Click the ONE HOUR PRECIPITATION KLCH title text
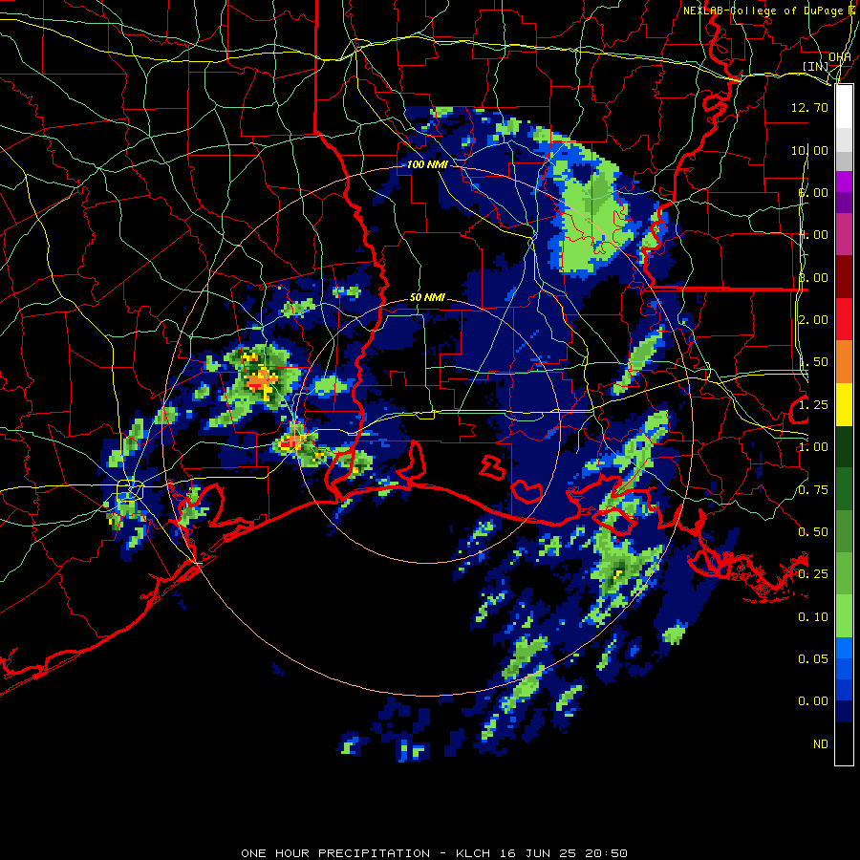860x860 pixels. [x=434, y=853]
